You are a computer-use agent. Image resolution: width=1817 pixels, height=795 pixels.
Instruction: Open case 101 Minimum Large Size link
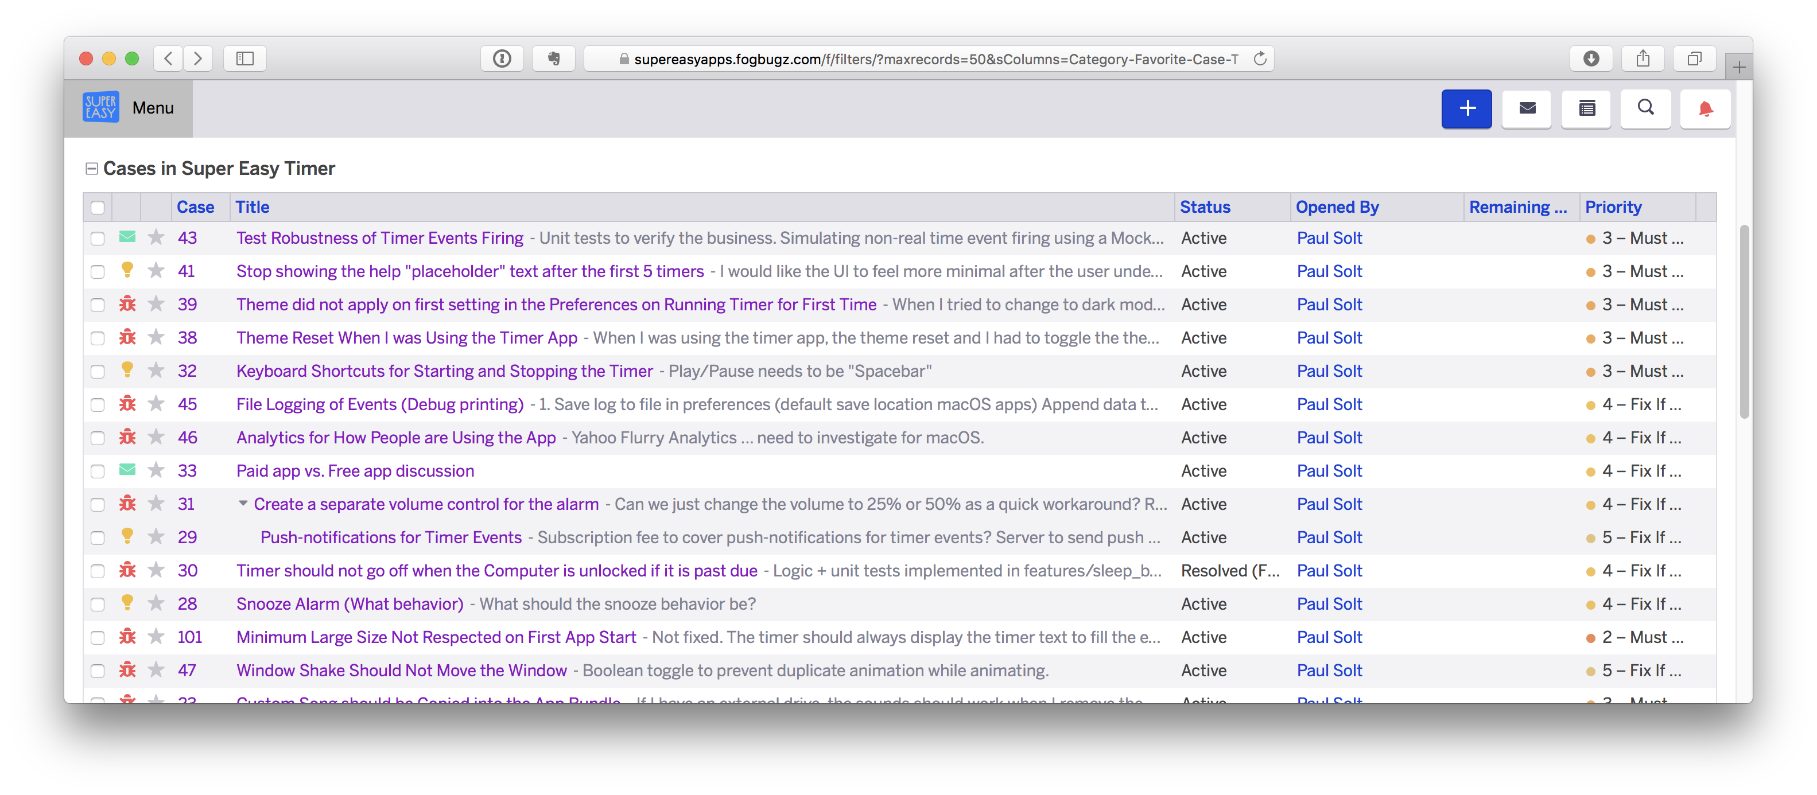coord(436,636)
